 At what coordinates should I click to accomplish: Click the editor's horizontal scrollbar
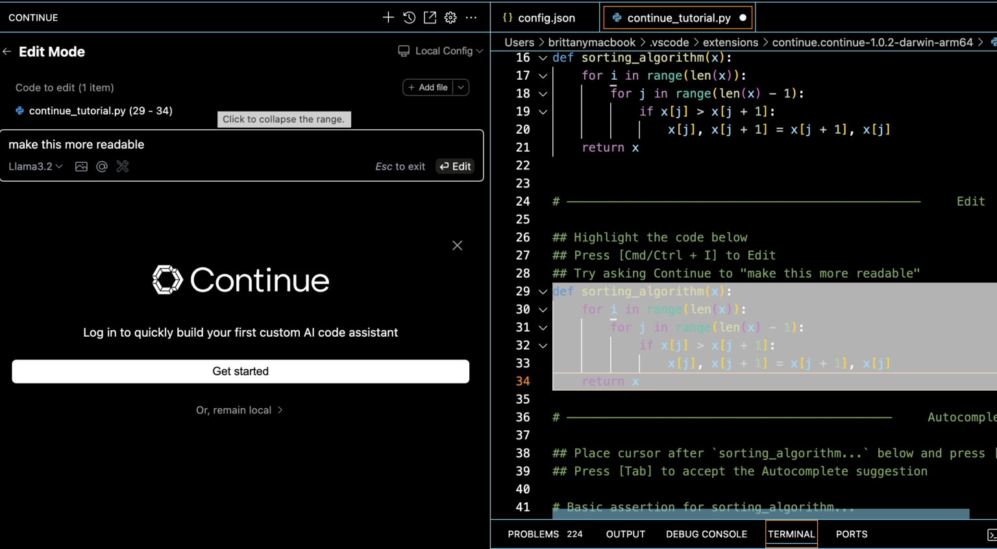coord(761,514)
